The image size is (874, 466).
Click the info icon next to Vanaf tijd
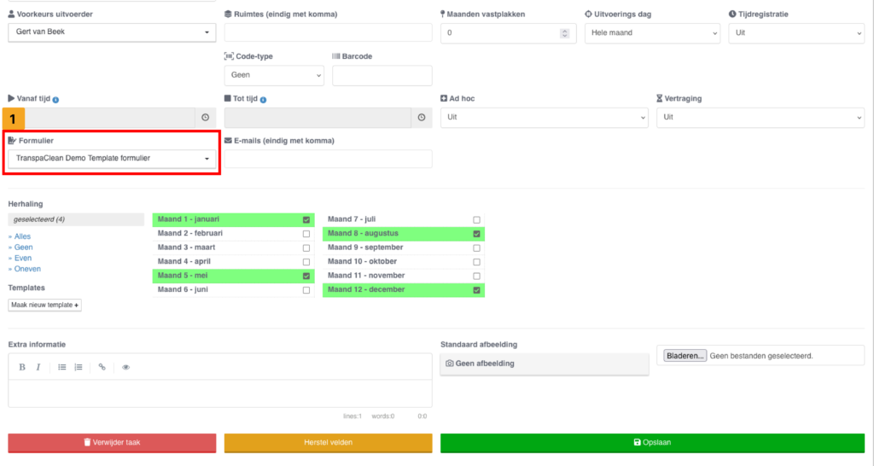[55, 99]
